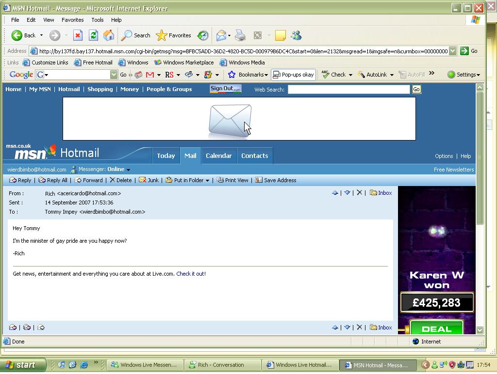
Task: Click the Gmail M icon in Google toolbar
Action: [x=150, y=75]
